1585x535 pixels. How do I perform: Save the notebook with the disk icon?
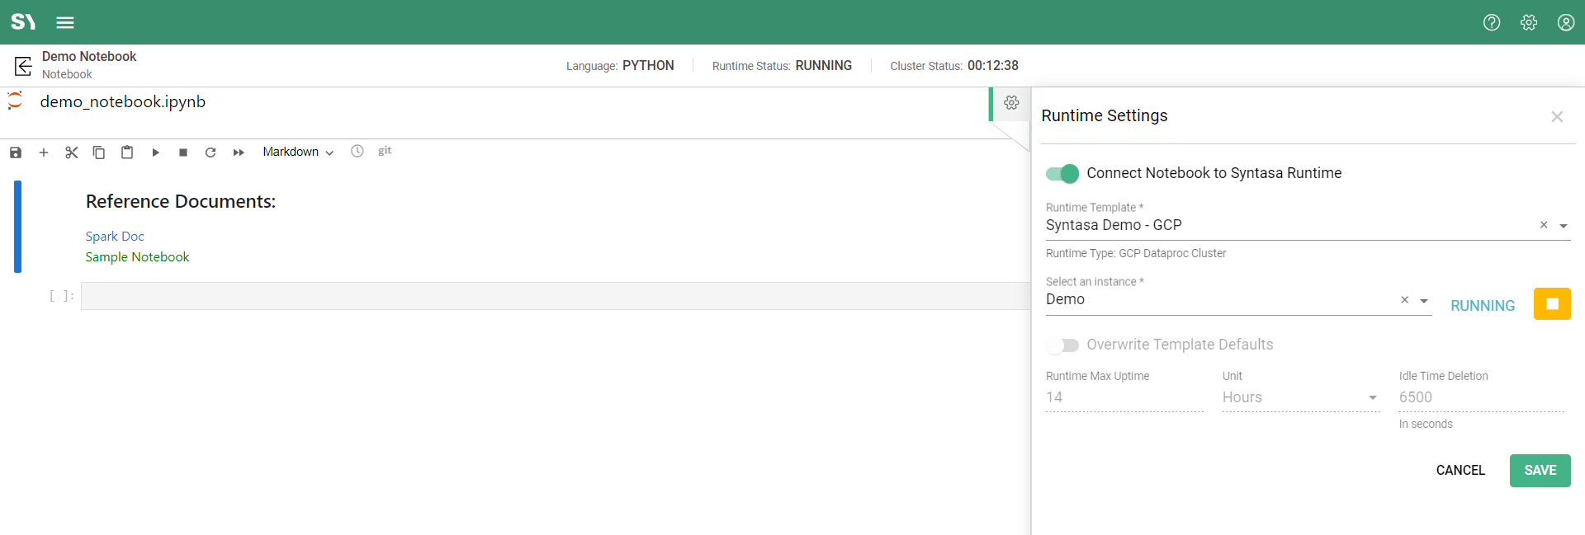[16, 153]
